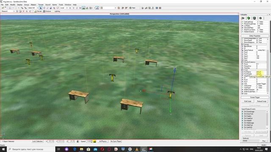
Task: Toggle the TextFixed checkbox
Action: pyautogui.click(x=257, y=87)
